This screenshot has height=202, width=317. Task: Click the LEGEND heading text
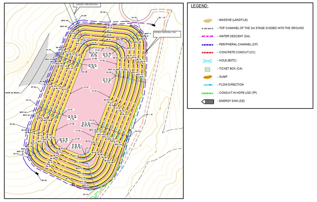pyautogui.click(x=200, y=6)
